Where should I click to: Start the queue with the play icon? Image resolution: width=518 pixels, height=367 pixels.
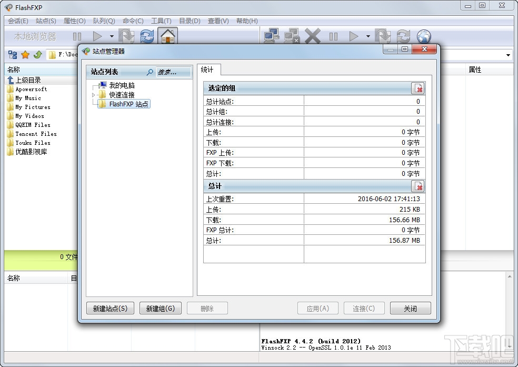click(x=354, y=36)
